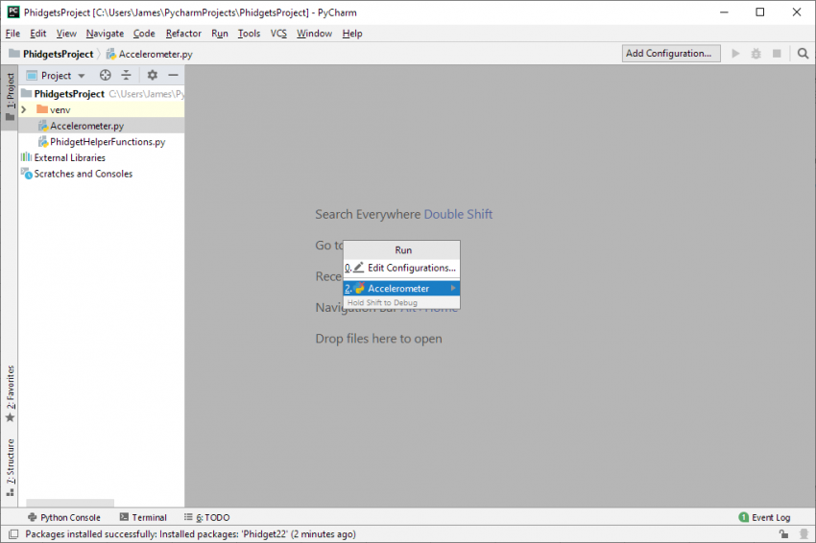Click the Stop square icon in toolbar
This screenshot has width=816, height=543.
tap(777, 54)
